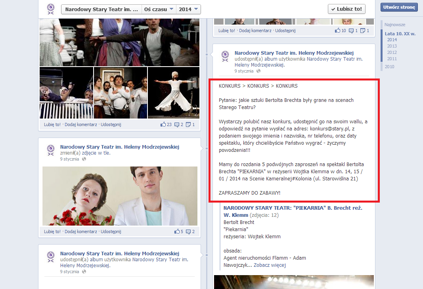The height and width of the screenshot is (289, 423).
Task: Open the Narodowy Stary Teatr page dropdown
Action: pos(101,9)
